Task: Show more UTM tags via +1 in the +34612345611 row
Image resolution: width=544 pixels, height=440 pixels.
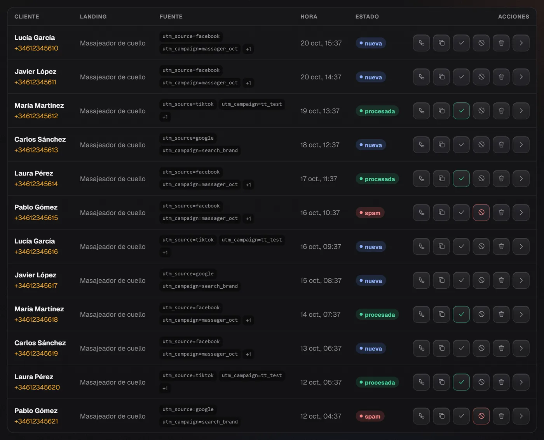Action: point(248,83)
